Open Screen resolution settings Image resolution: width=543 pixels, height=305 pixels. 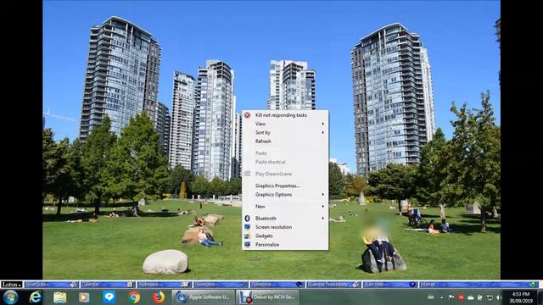pyautogui.click(x=285, y=227)
